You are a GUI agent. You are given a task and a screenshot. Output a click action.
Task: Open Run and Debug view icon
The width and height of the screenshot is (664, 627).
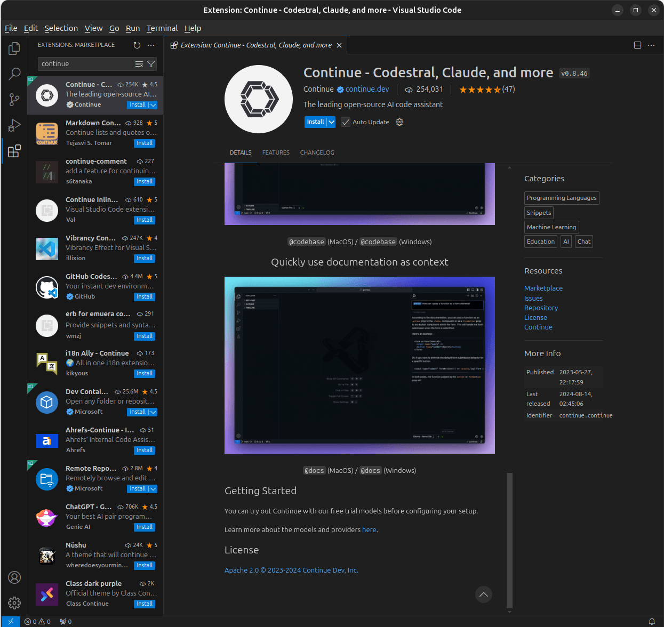(x=14, y=125)
